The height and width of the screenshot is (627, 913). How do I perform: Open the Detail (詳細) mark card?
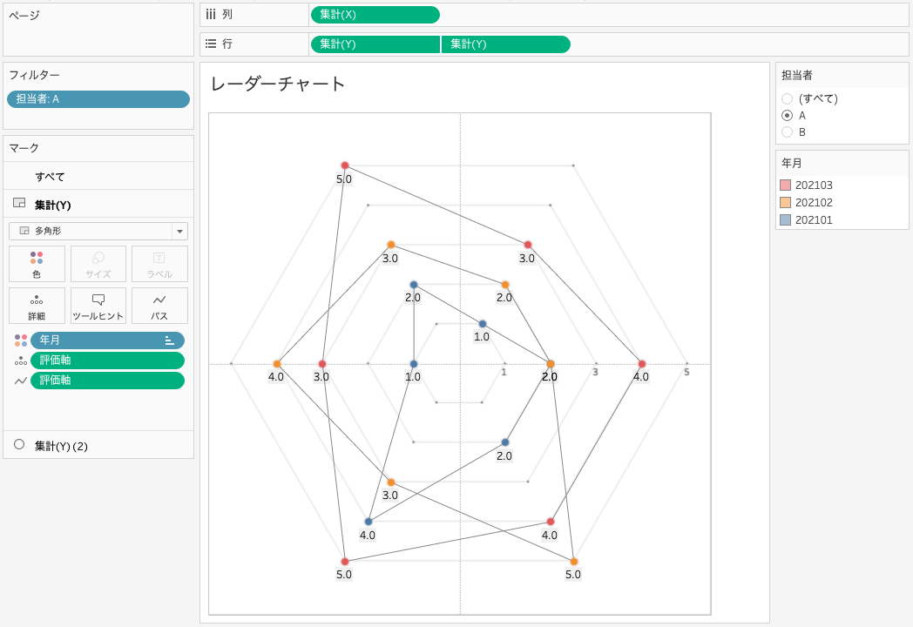37,306
